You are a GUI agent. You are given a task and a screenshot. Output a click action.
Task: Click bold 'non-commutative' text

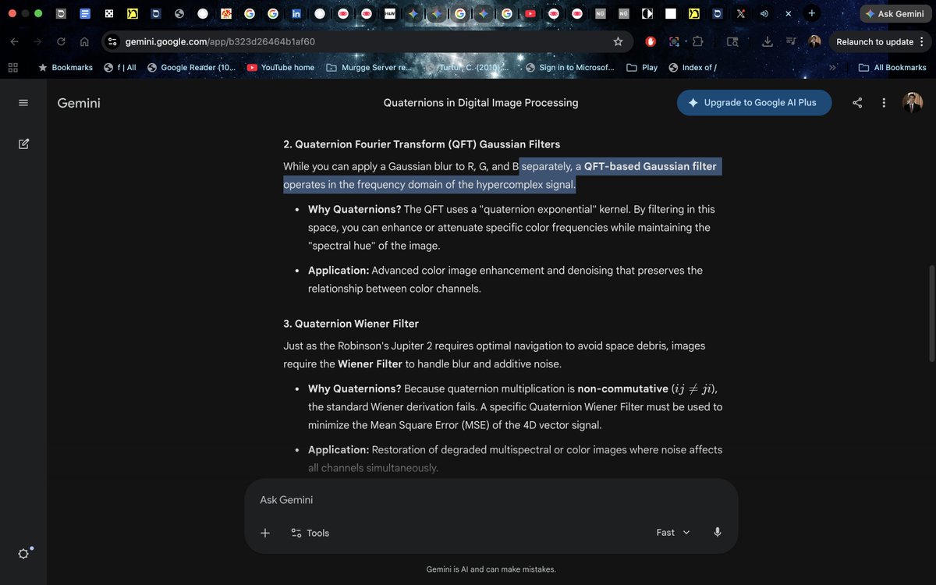(x=622, y=388)
